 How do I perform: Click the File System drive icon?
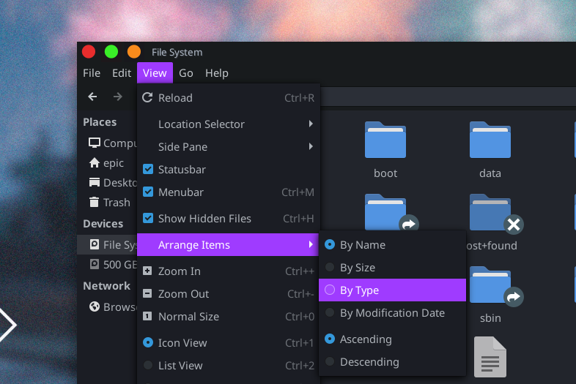95,244
